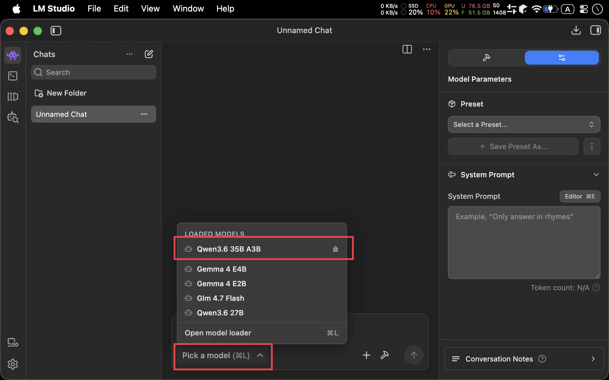Collapse the System Prompt section chevron

click(596, 175)
